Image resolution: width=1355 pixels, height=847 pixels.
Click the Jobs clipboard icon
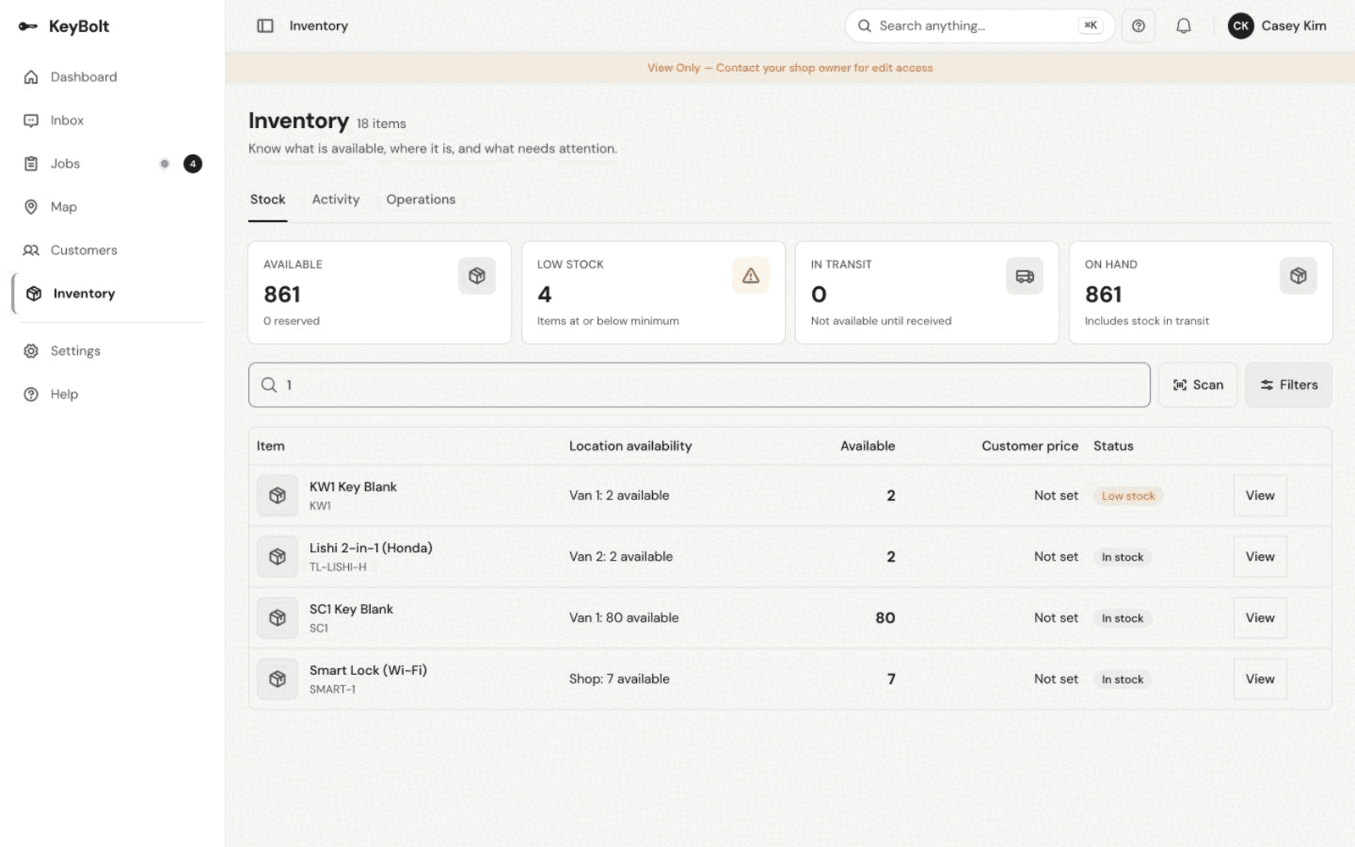(31, 163)
